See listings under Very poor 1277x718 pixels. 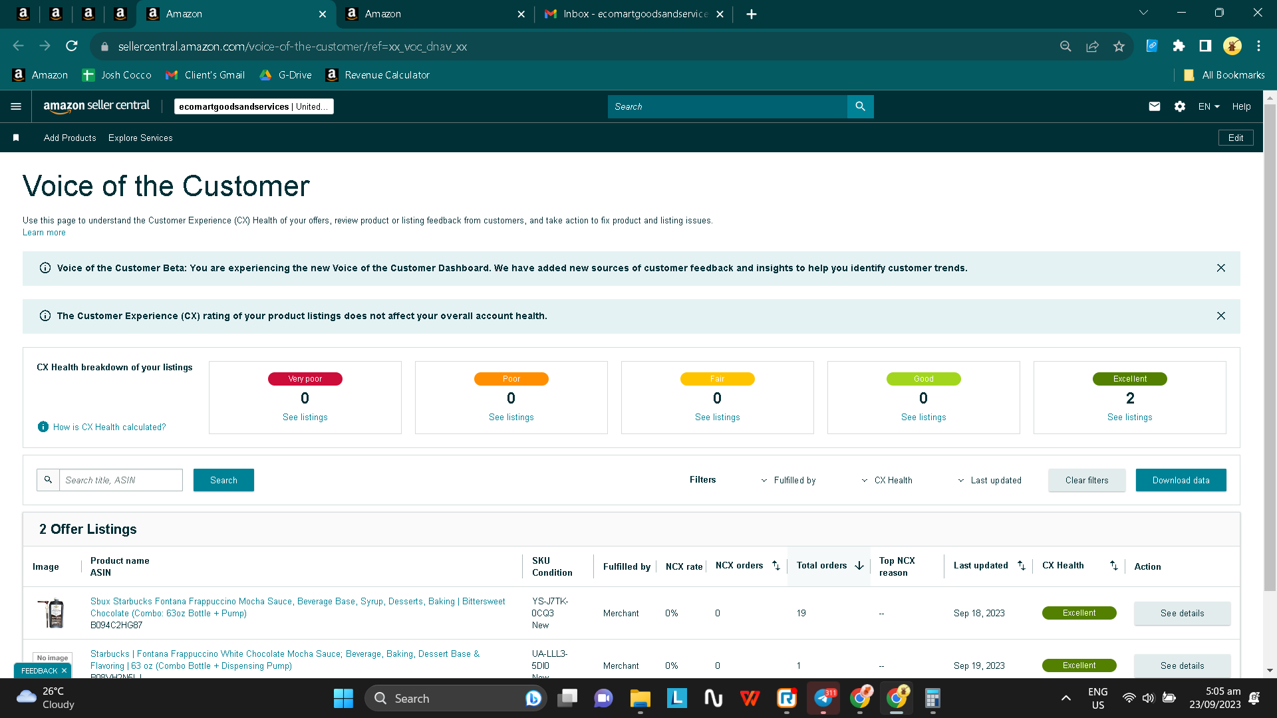point(305,417)
